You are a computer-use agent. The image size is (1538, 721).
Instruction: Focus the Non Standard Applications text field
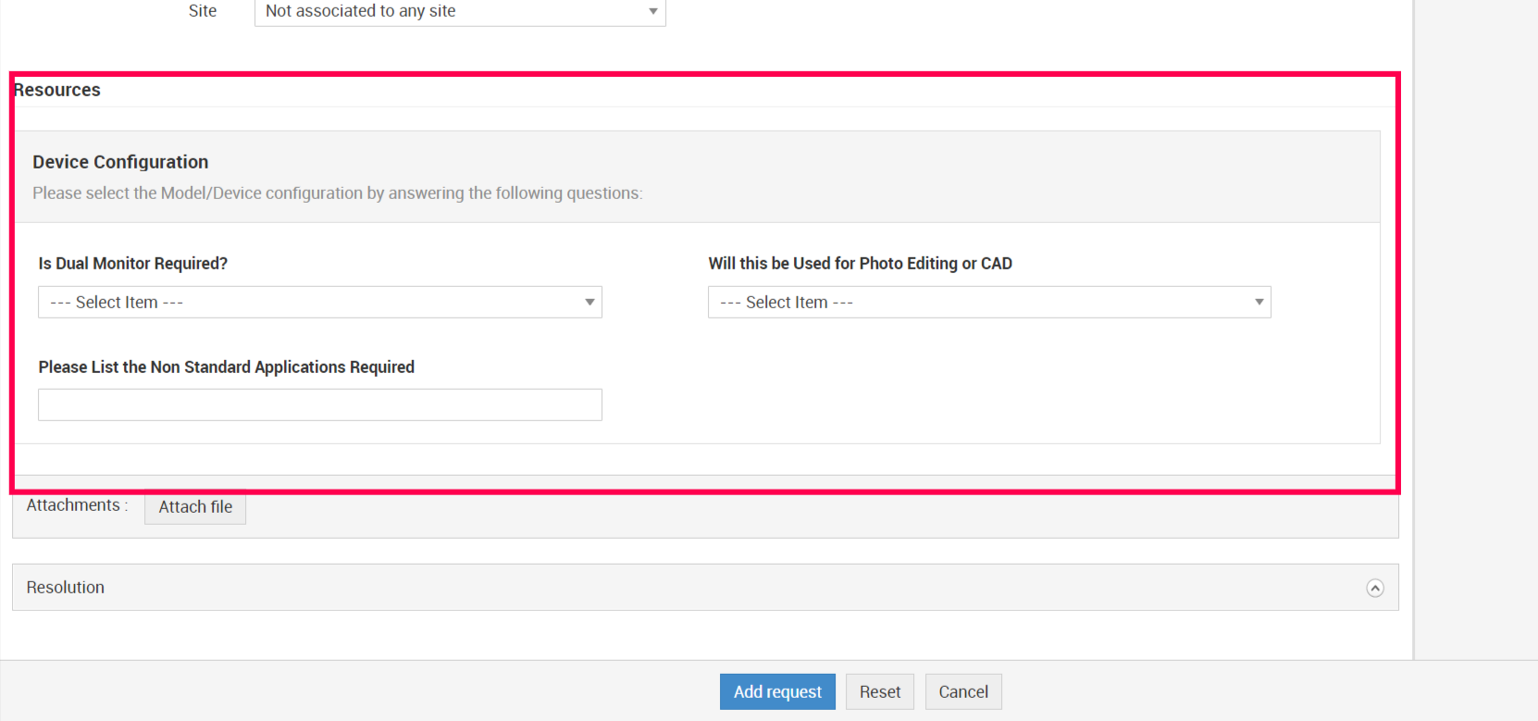click(319, 405)
